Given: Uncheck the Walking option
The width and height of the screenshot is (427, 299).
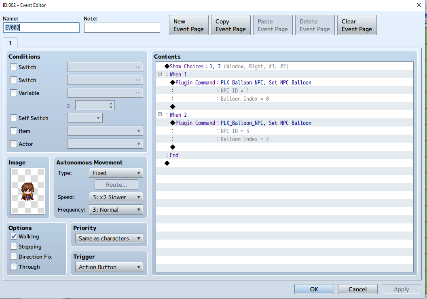Looking at the screenshot, I should click(13, 236).
